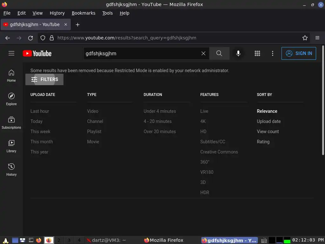Image resolution: width=325 pixels, height=244 pixels.
Task: Click the SIGN IN button
Action: click(299, 53)
